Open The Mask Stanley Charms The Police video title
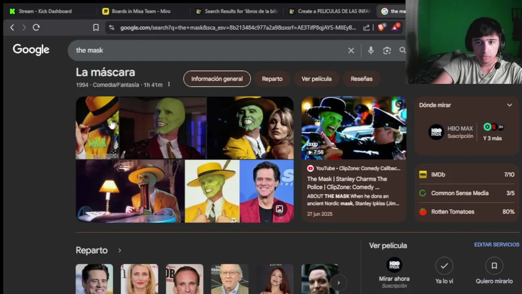522x294 pixels. coord(347,183)
